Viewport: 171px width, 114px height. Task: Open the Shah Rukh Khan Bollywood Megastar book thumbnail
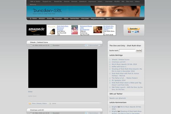(52, 30)
